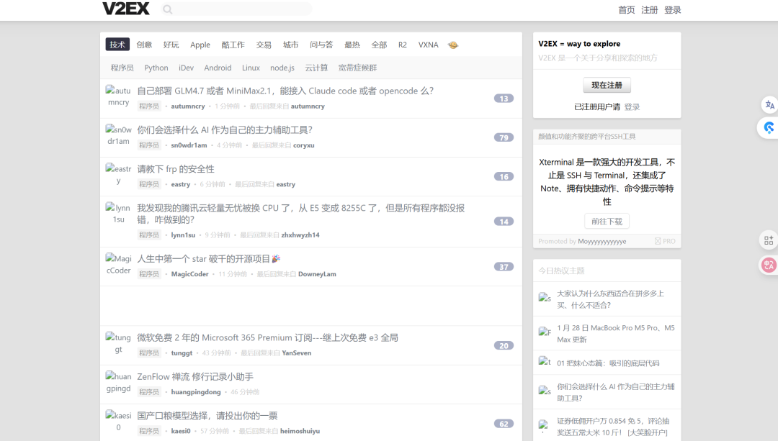This screenshot has width=778, height=441.
Task: Click the search magnifier icon
Action: [x=168, y=9]
